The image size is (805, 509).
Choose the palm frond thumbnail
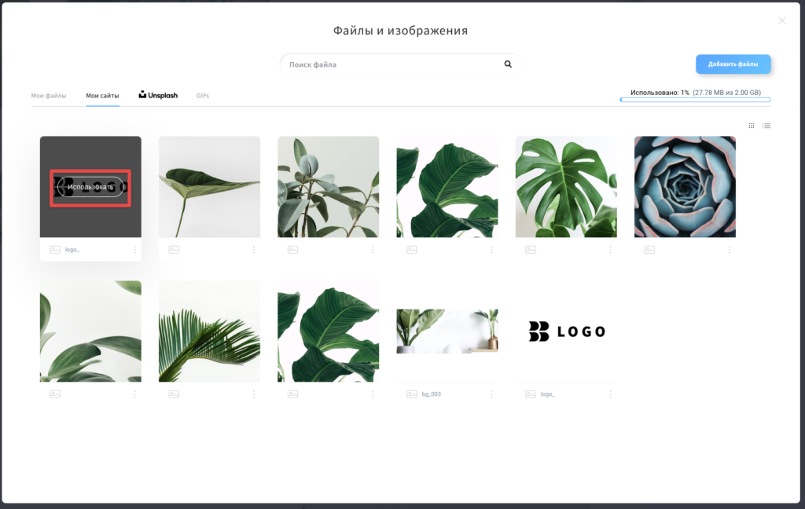click(209, 331)
